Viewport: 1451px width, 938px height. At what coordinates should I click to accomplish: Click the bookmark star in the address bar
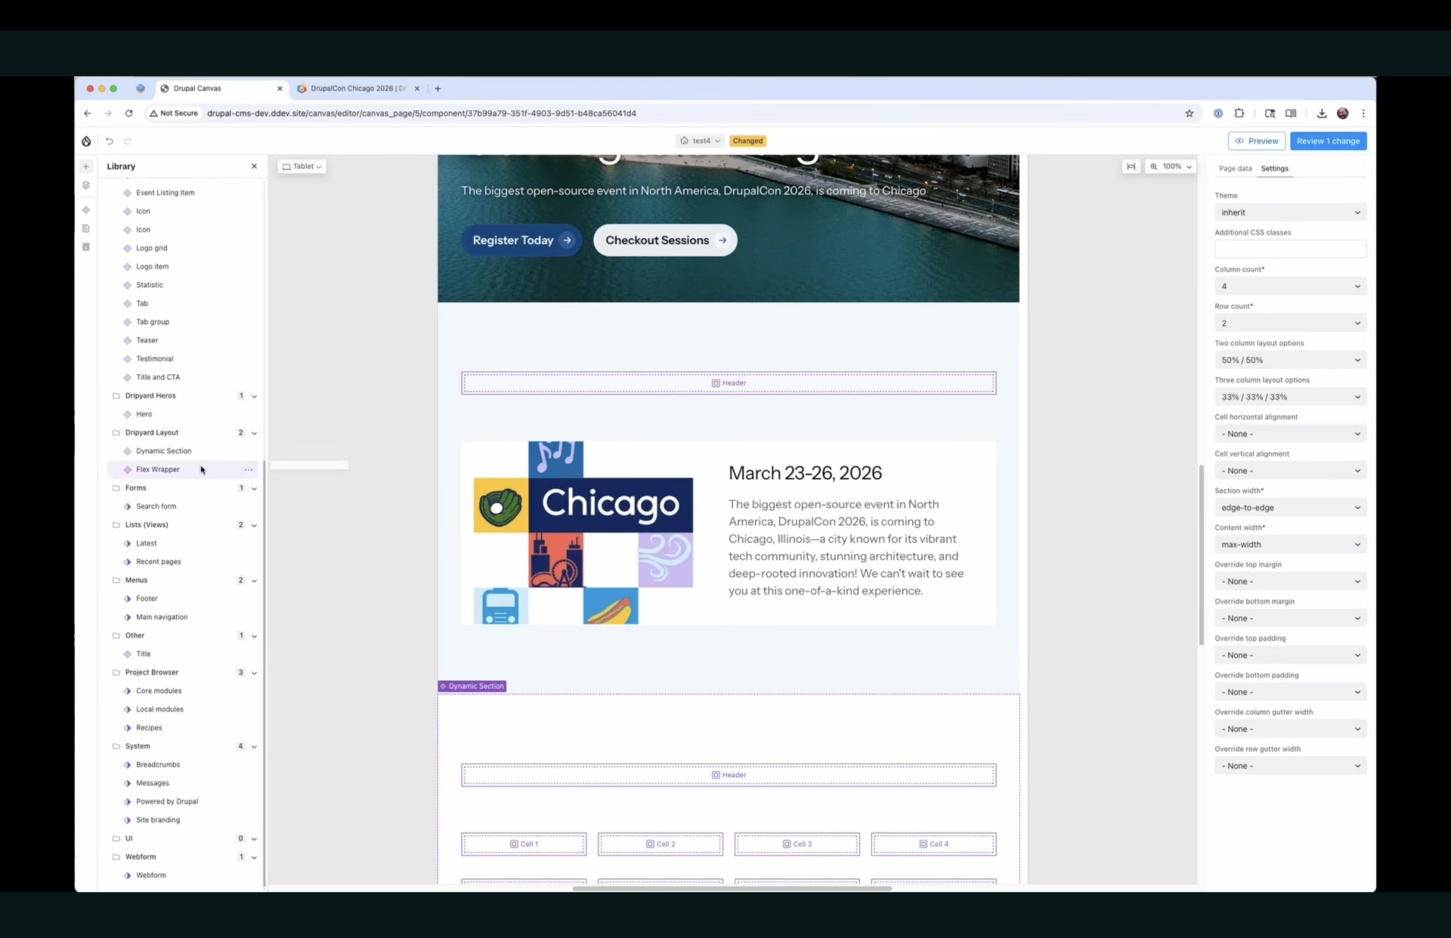1190,113
